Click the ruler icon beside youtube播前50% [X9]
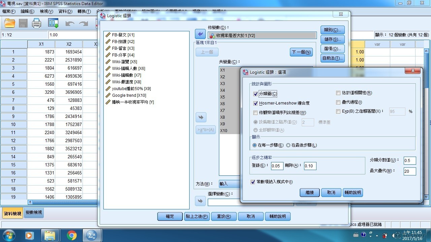431x242 pixels. [x=108, y=88]
